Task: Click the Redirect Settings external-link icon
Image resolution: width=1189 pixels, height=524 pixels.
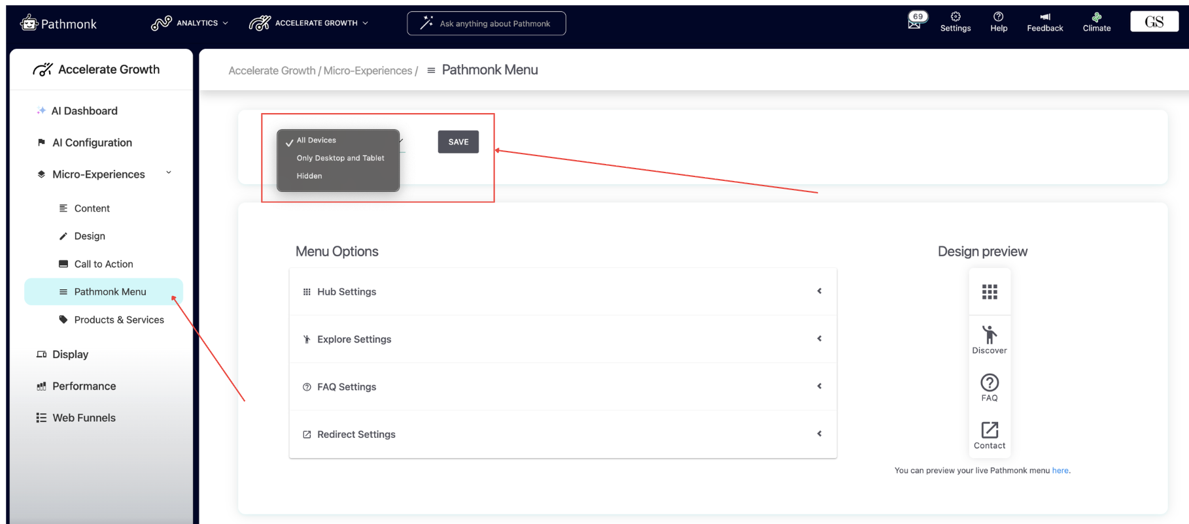Action: [307, 434]
